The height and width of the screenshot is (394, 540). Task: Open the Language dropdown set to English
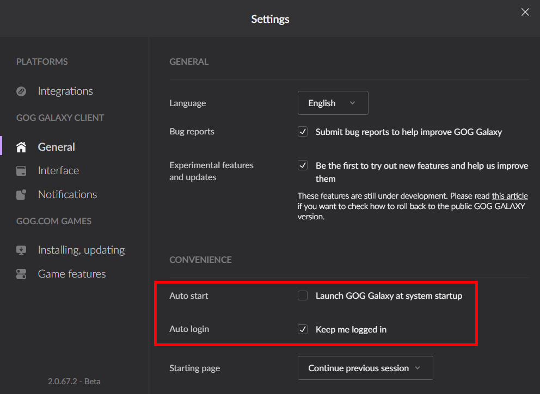click(x=333, y=103)
